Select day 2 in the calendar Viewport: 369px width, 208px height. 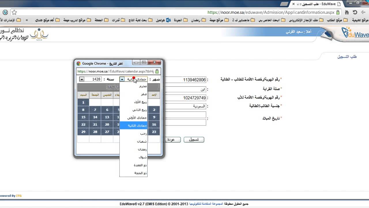(154, 110)
